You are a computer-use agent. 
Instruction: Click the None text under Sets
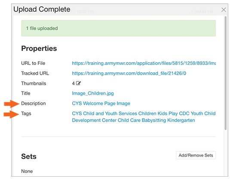pos(27,171)
